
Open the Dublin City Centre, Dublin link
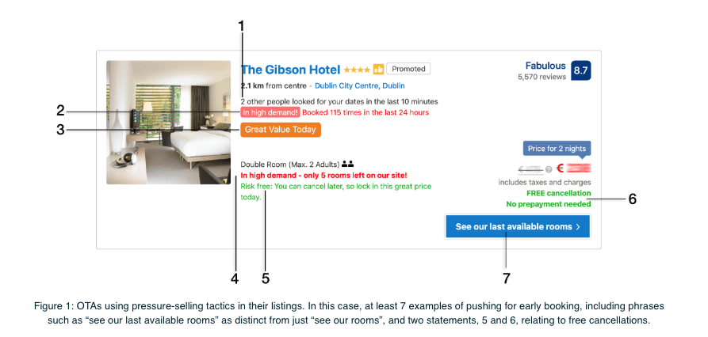coord(359,85)
